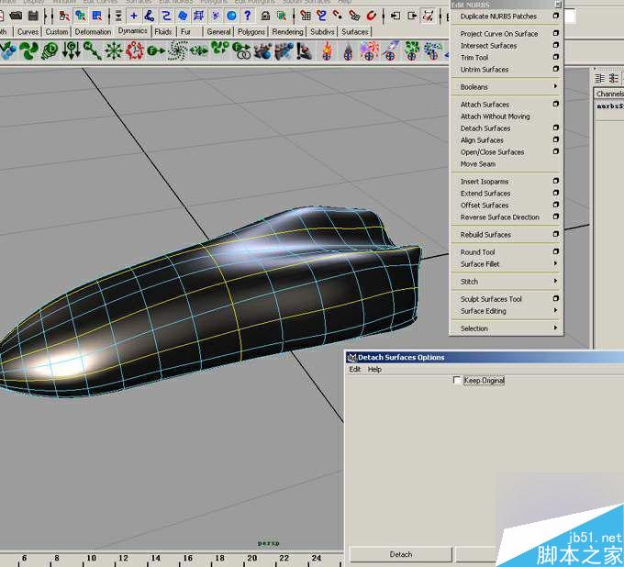Open Help menu in Detach Surfaces Options
The image size is (624, 567).
tap(374, 369)
